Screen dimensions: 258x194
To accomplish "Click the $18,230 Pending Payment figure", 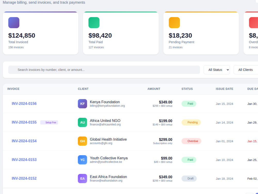I will [x=180, y=35].
